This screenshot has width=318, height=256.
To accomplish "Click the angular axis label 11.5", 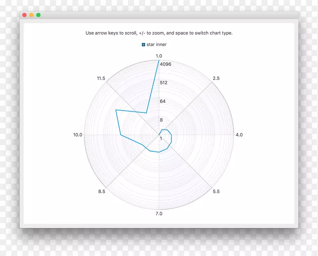I will 101,79.
